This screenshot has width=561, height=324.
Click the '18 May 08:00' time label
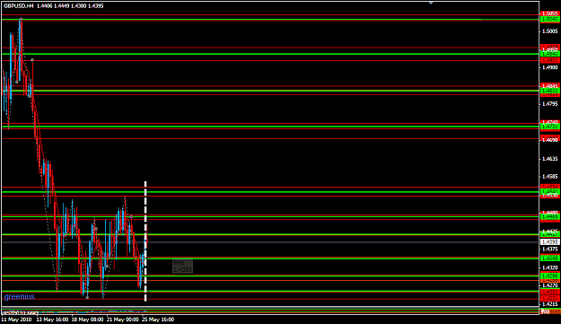(87, 320)
